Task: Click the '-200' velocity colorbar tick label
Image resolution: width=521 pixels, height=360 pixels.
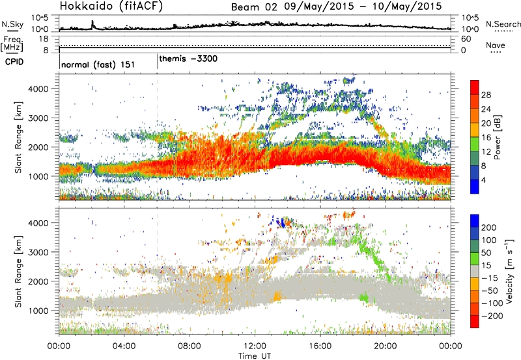Action: 492,316
